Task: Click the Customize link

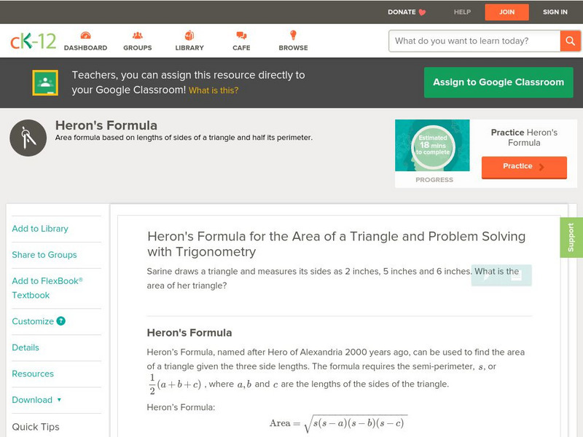Action: click(33, 321)
